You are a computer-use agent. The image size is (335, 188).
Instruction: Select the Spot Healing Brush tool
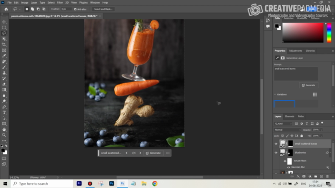click(4, 62)
